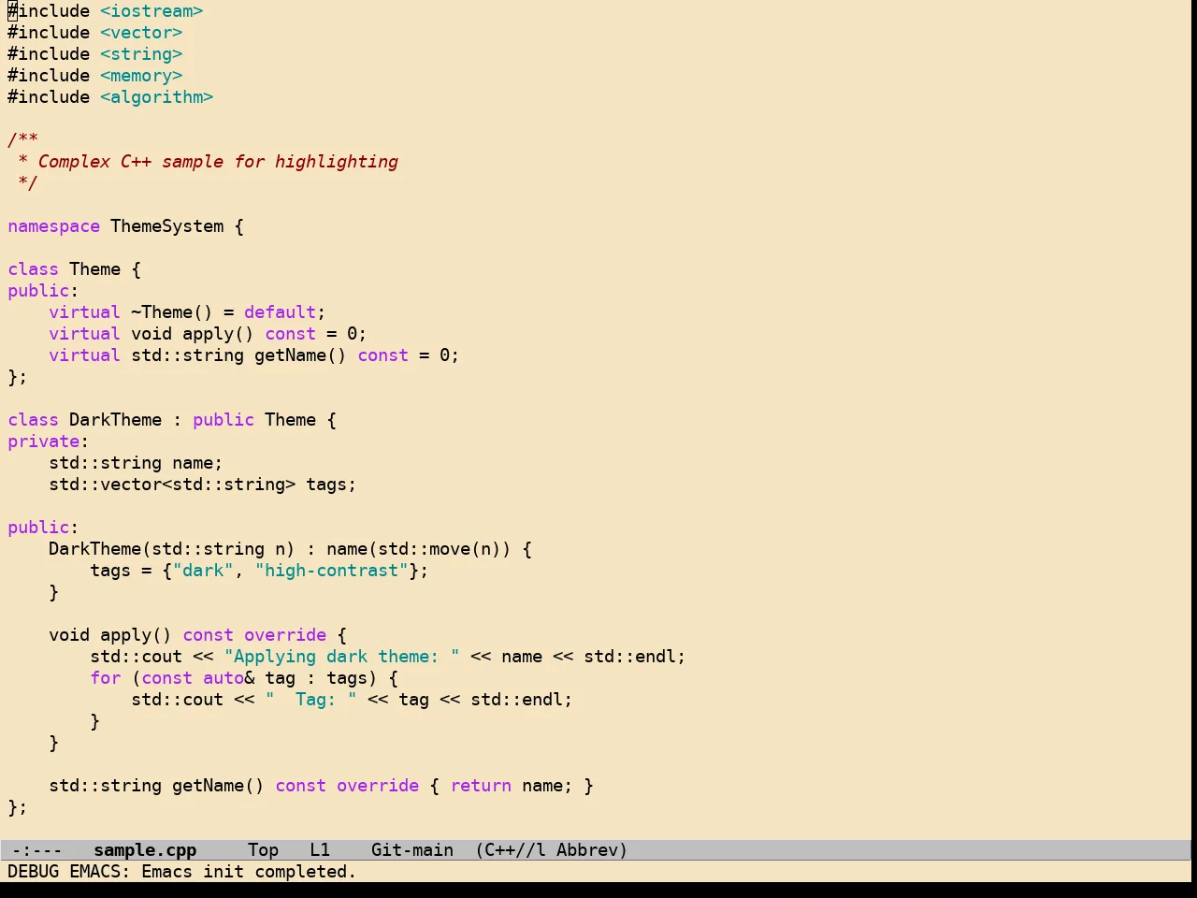Click the "dark" string literal

click(x=203, y=571)
